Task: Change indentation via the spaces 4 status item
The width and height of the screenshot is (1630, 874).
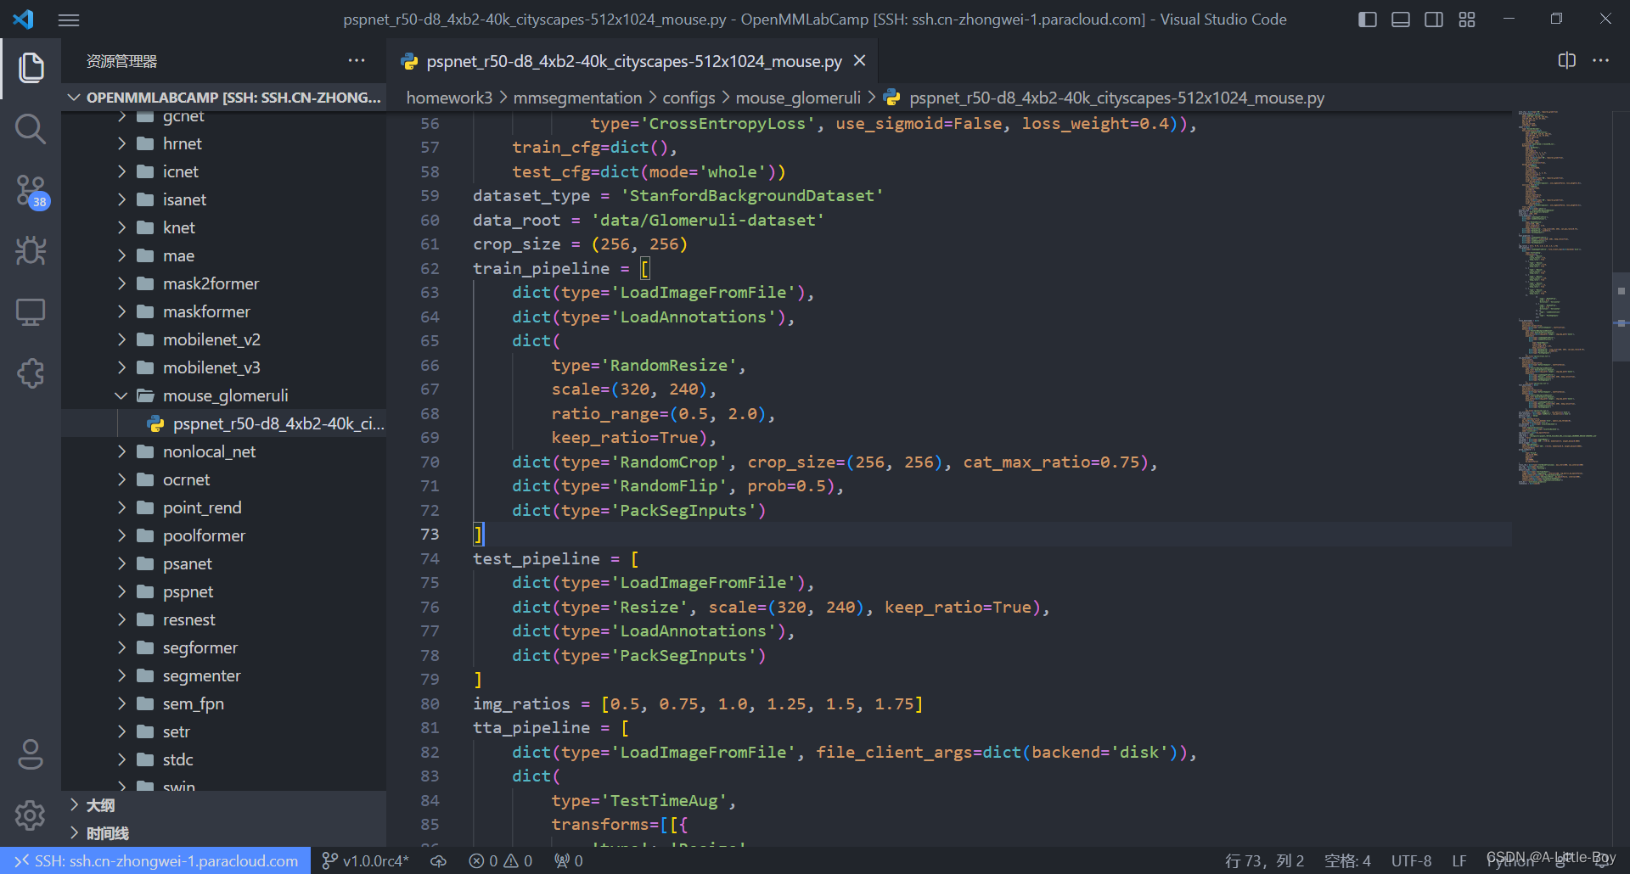Action: pos(1347,860)
